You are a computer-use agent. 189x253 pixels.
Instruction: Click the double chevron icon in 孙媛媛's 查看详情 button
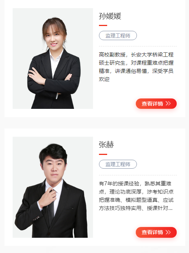pyautogui.click(x=168, y=103)
